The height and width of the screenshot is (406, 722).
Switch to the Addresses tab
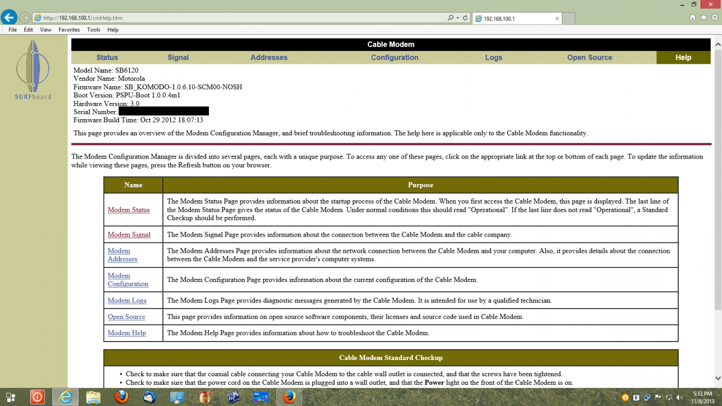[269, 57]
